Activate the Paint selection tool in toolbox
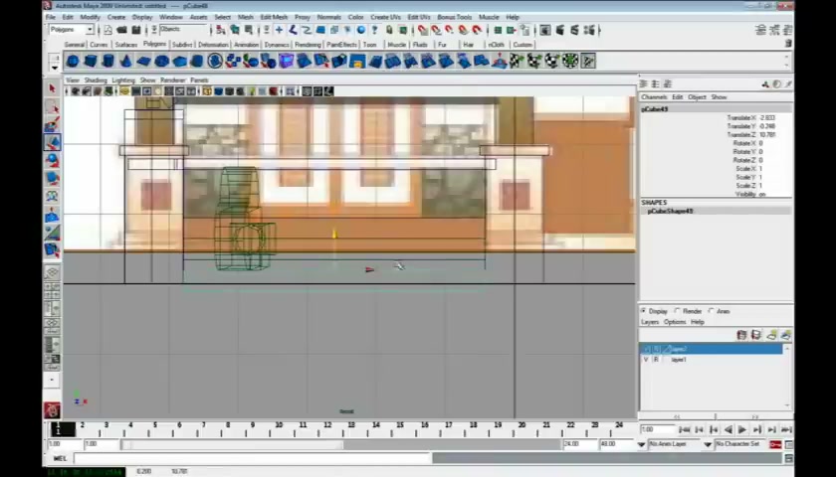Image resolution: width=836 pixels, height=477 pixels. coord(52,125)
